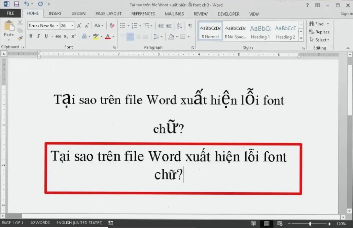Image resolution: width=353 pixels, height=228 pixels.
Task: Click the 120% zoom level
Action: 341,224
